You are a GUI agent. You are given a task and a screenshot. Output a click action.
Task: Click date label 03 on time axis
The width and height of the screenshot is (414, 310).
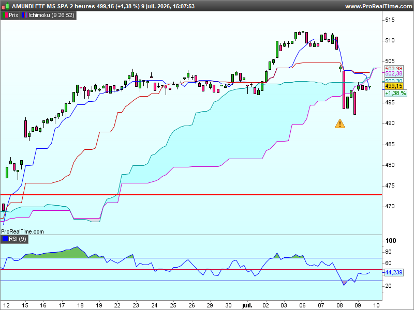click(x=284, y=305)
